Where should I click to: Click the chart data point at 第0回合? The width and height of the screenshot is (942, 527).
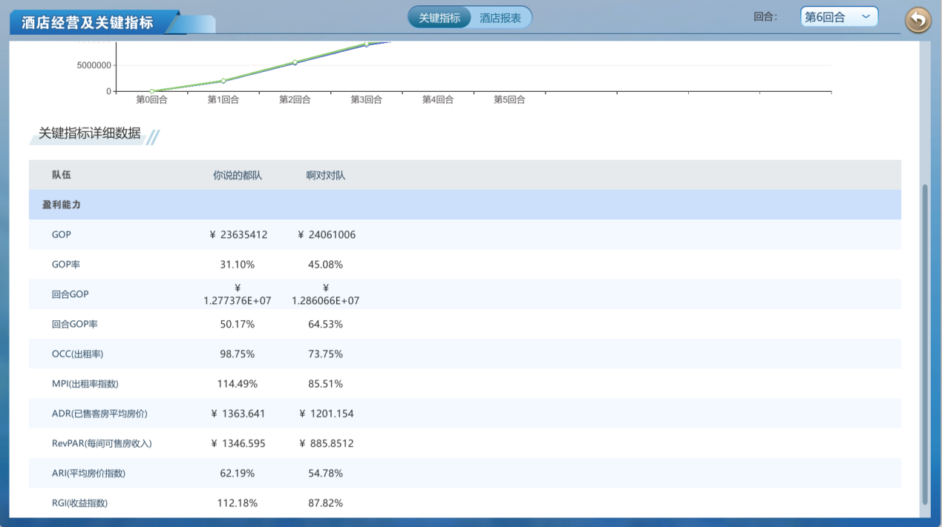pyautogui.click(x=151, y=91)
